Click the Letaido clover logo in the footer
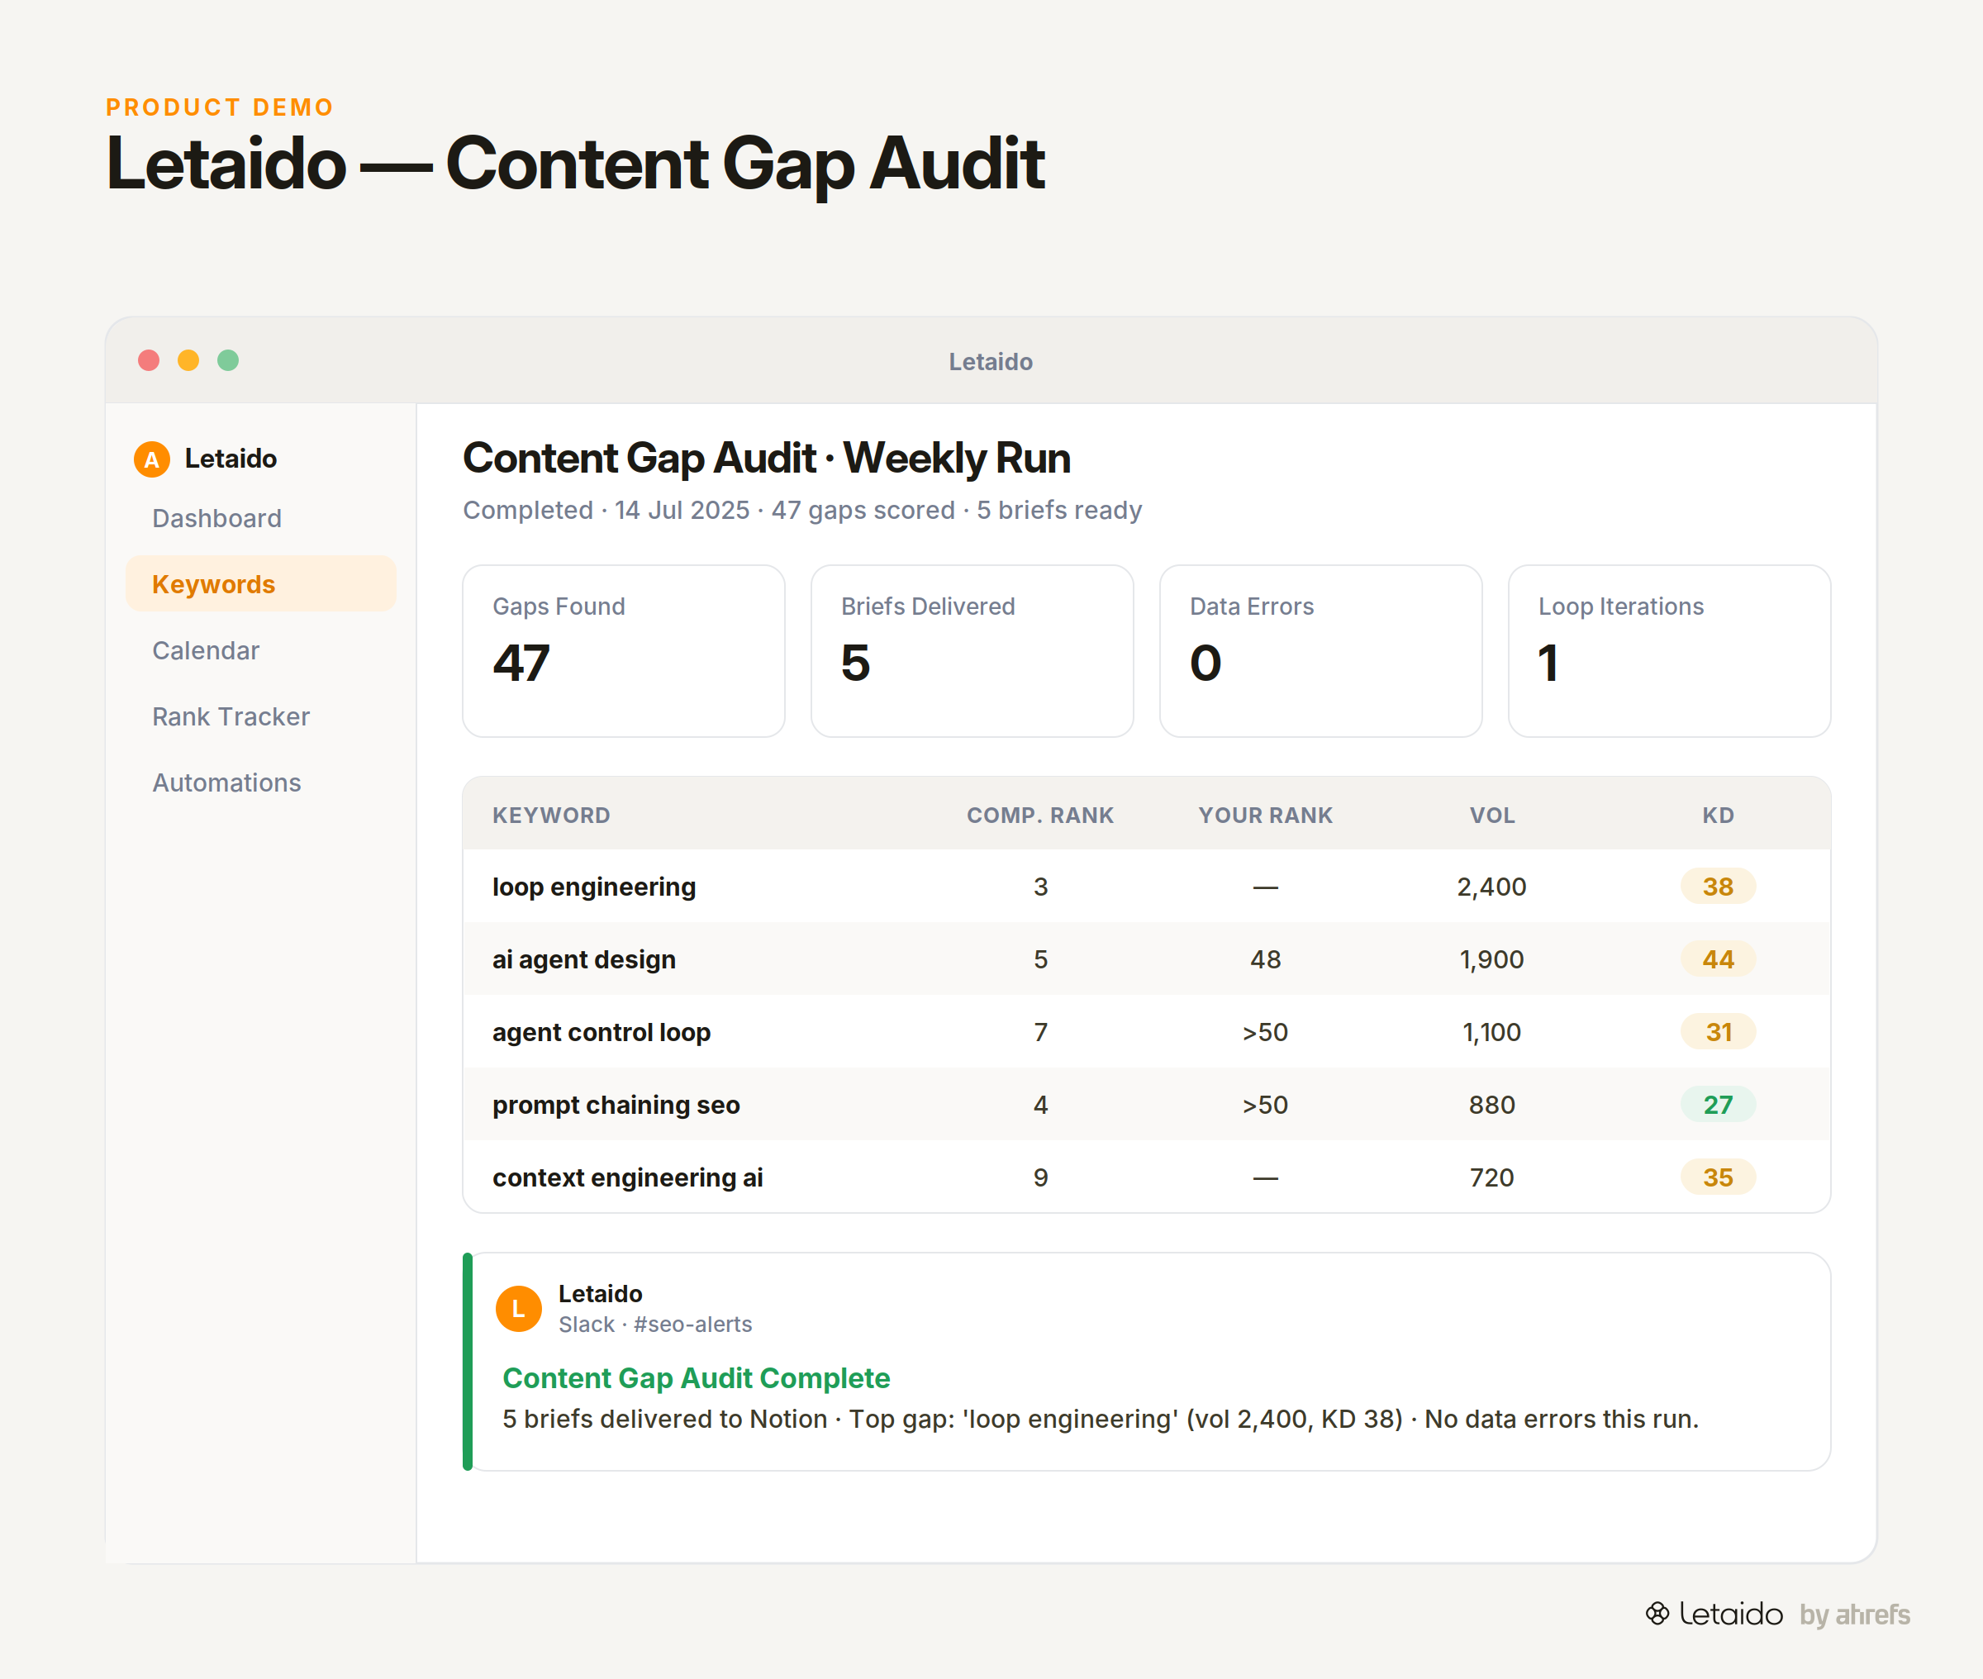The image size is (1983, 1679). tap(1657, 1614)
